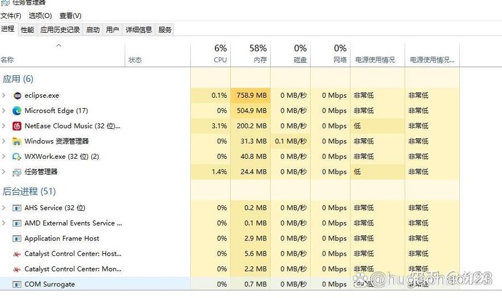Image resolution: width=502 pixels, height=298 pixels.
Task: Select the COM Surrogate process name
Action: pyautogui.click(x=50, y=284)
